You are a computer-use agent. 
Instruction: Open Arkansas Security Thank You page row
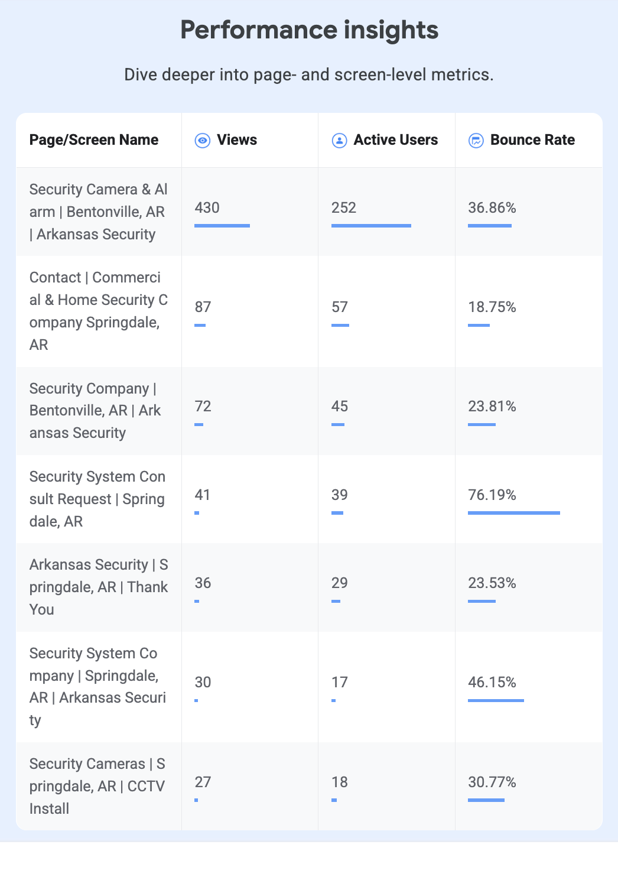[x=309, y=587]
